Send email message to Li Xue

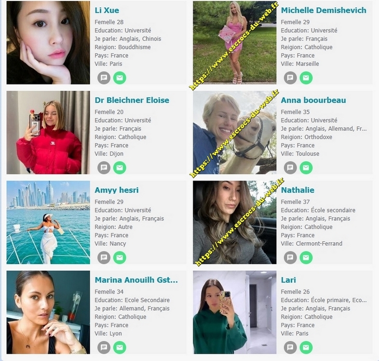pyautogui.click(x=119, y=78)
